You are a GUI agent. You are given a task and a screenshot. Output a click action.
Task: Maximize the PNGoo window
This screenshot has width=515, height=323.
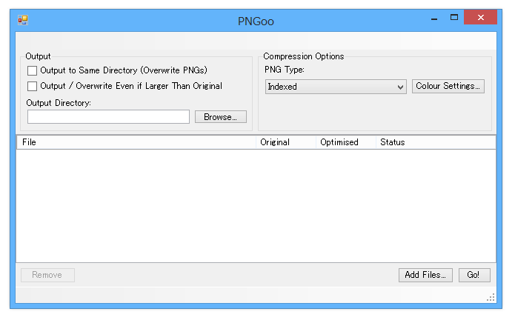[454, 18]
